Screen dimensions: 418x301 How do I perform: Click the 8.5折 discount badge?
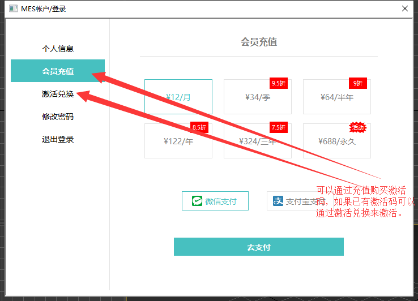199,127
